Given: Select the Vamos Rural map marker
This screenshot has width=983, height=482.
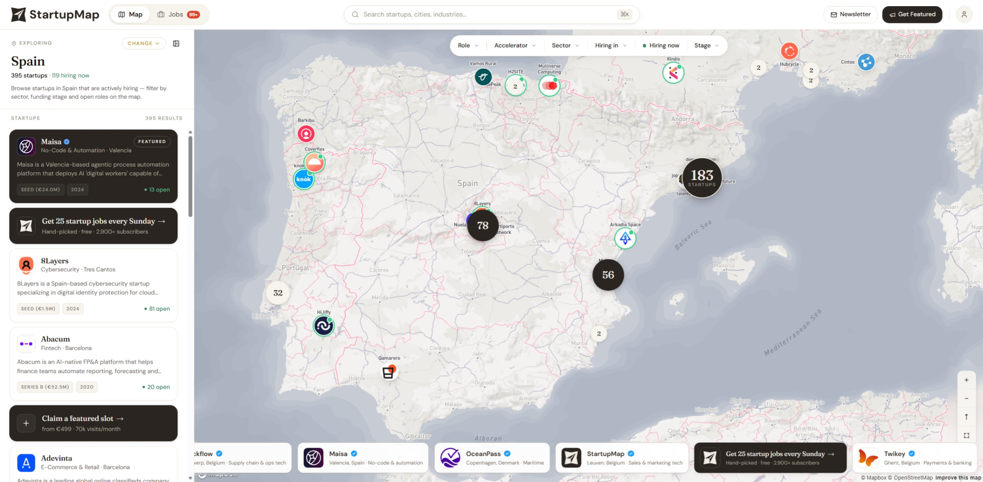Looking at the screenshot, I should point(483,77).
